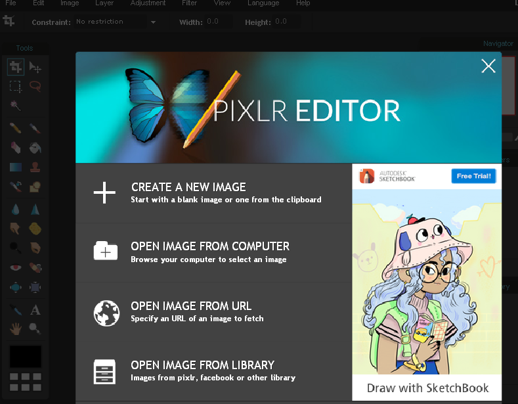Viewport: 518px width, 404px height.
Task: Select the Hand pan tool
Action: tap(16, 328)
